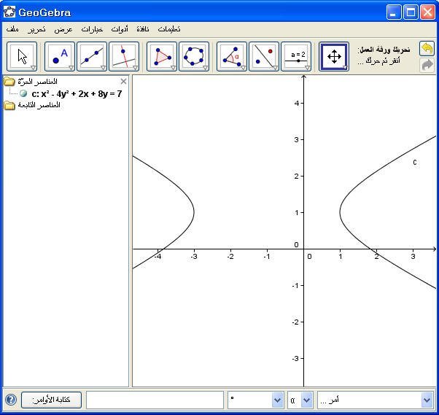439x415 pixels.
Task: Select the Reflect about line tool
Action: (x=264, y=57)
